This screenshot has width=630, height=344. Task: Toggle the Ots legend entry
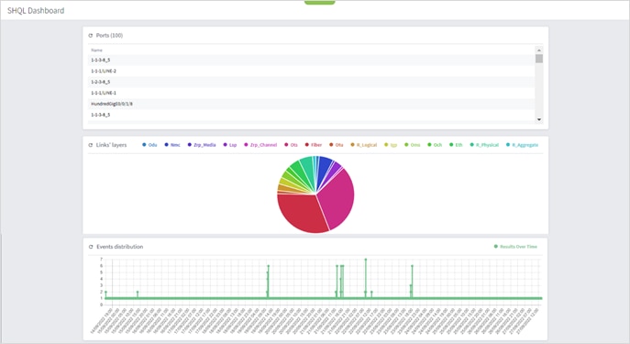[291, 145]
